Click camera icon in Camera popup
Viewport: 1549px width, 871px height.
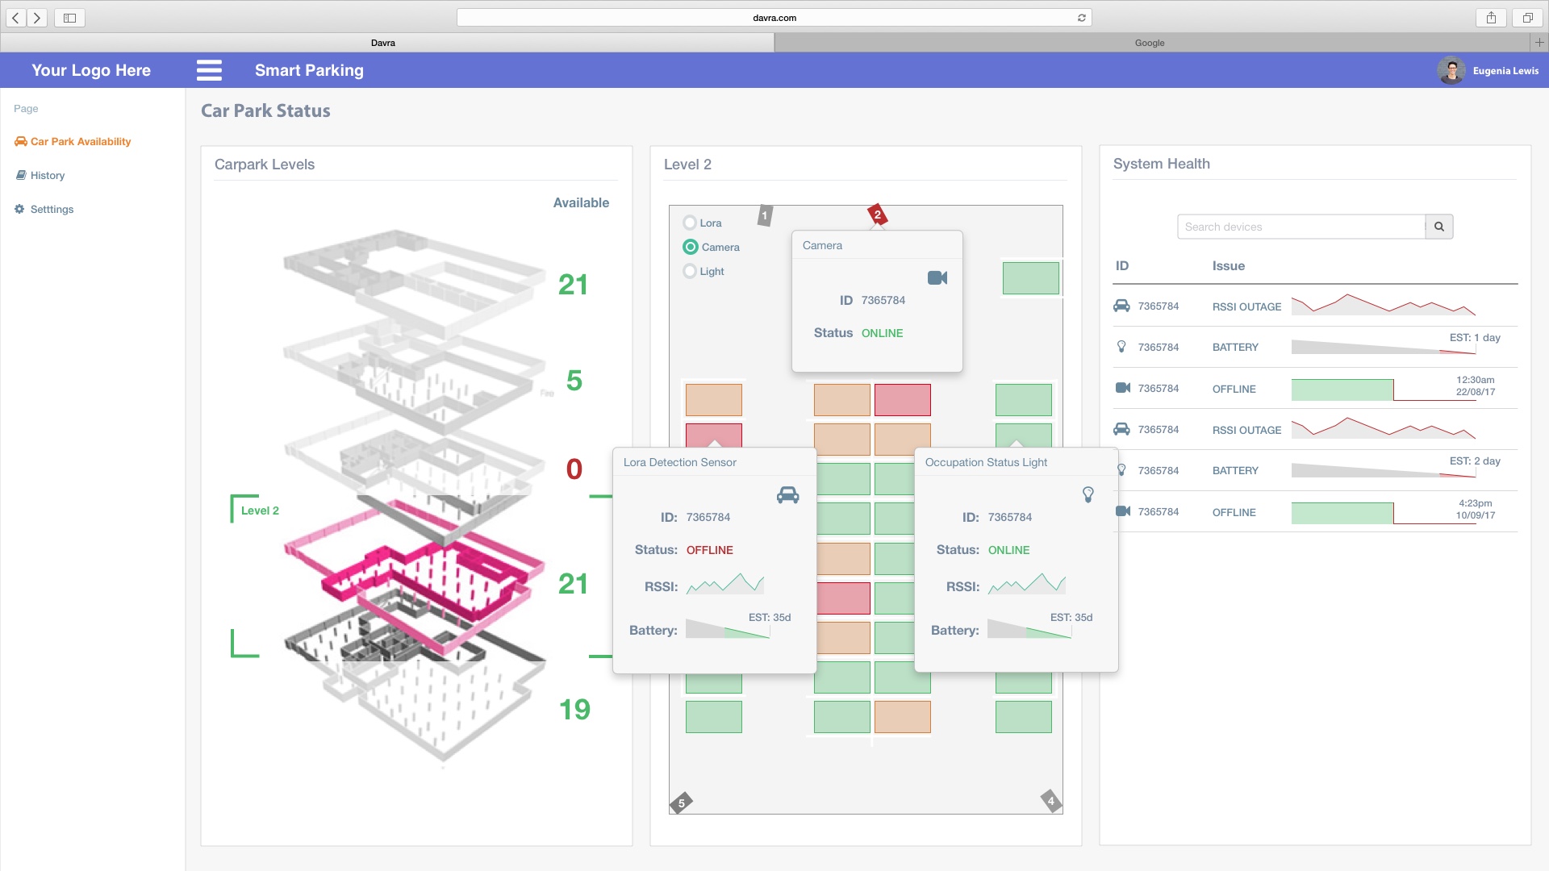click(937, 277)
